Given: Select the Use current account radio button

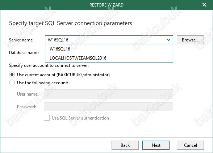Looking at the screenshot, I should click(x=12, y=75).
